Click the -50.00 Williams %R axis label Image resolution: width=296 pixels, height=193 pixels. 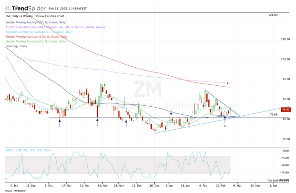(285, 165)
